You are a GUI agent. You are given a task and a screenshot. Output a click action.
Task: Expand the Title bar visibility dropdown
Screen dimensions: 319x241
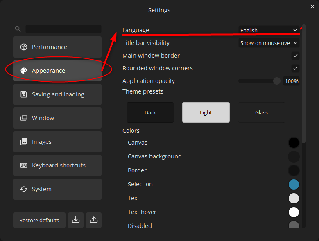point(269,43)
